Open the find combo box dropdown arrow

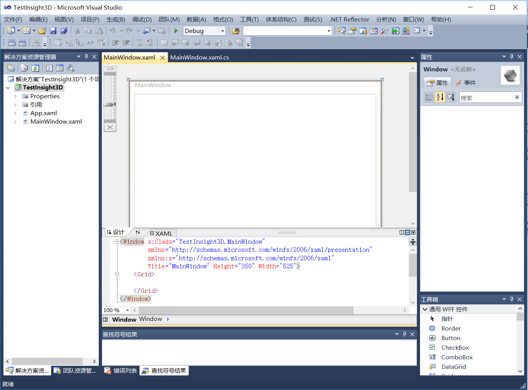point(329,31)
